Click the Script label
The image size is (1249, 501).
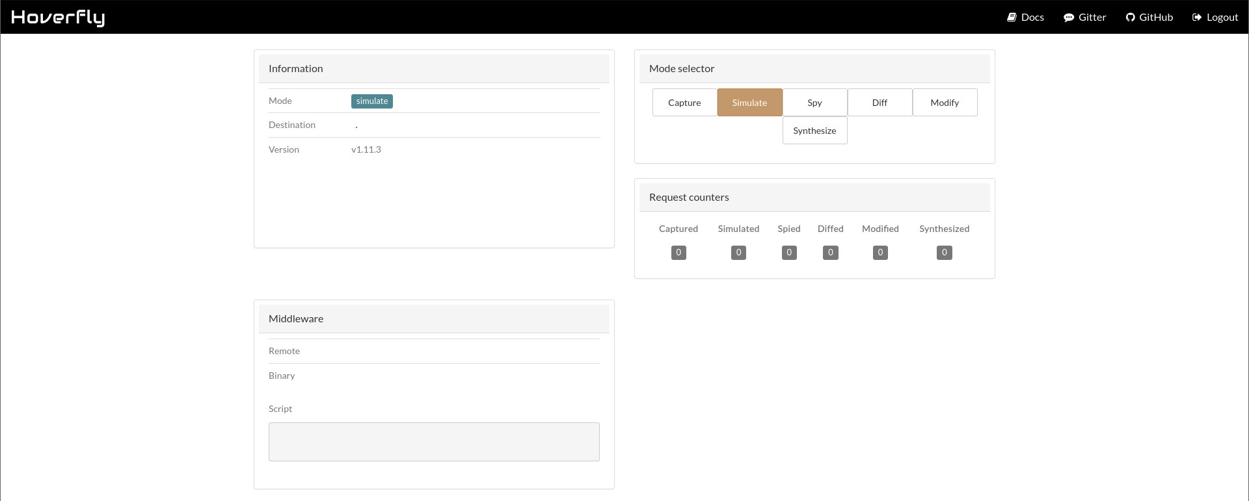280,409
